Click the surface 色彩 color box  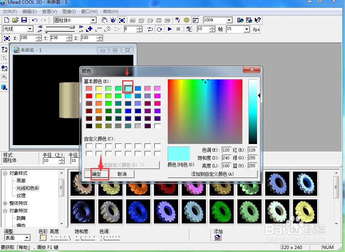click(x=43, y=237)
